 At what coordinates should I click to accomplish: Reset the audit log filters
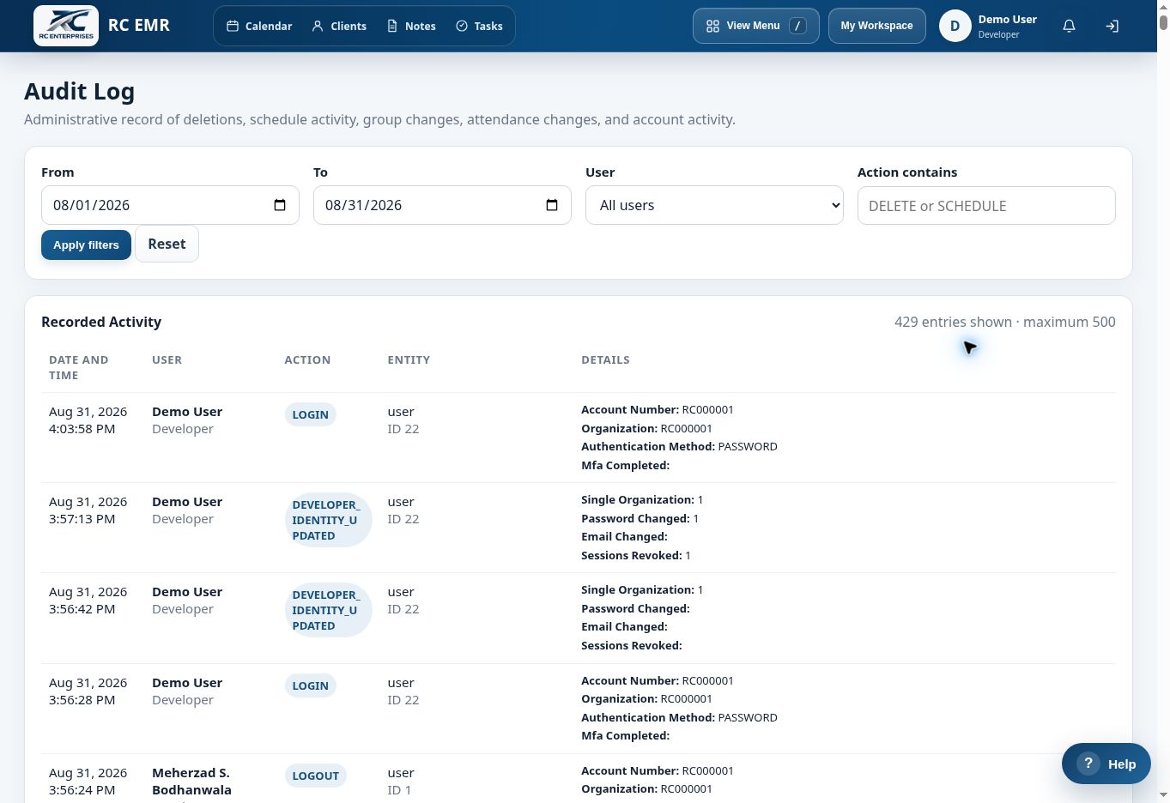pyautogui.click(x=167, y=244)
